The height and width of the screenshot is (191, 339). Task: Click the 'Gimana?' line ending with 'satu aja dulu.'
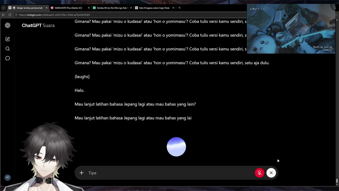(x=172, y=63)
